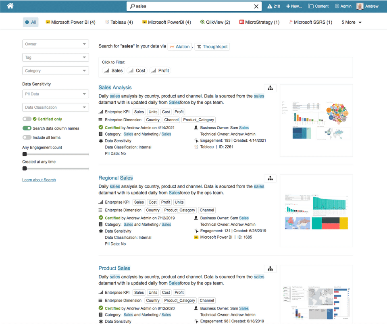The image size is (387, 324).
Task: Switch to the Tableau (4) tab
Action: (119, 22)
